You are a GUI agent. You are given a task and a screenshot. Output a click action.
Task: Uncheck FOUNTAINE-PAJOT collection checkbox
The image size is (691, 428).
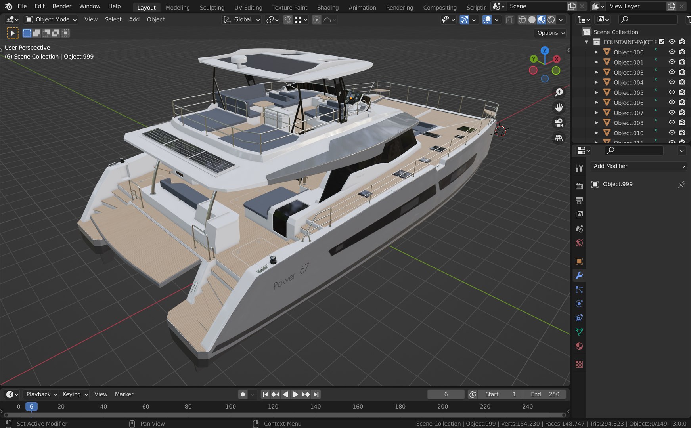coord(662,42)
